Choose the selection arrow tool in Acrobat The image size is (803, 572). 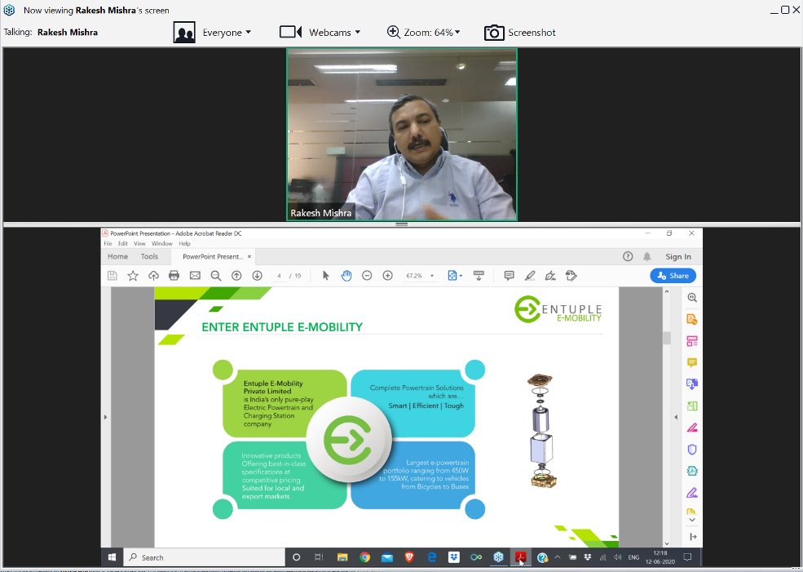coord(326,276)
